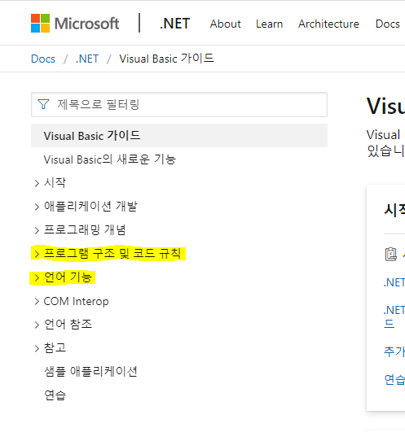This screenshot has height=432, width=405.
Task: Open the Docs menu in header
Action: tap(388, 24)
